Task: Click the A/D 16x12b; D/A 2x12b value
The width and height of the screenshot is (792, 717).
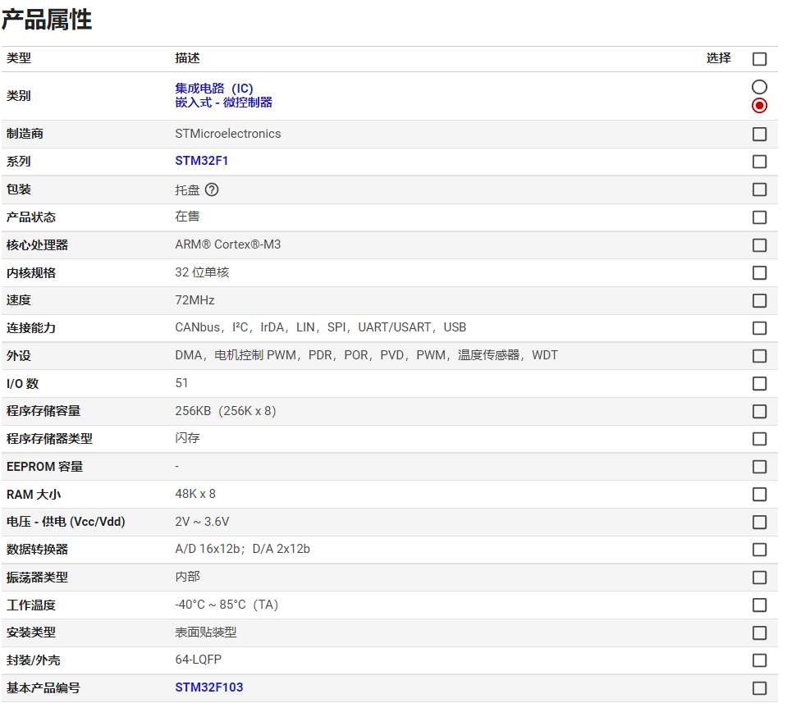Action: point(242,550)
